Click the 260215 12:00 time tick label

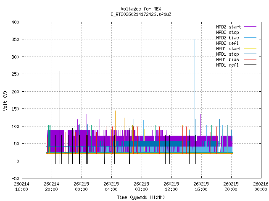pyautogui.click(x=171, y=186)
